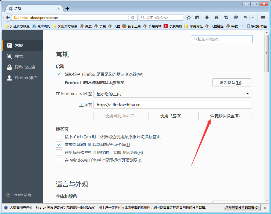Expand the bookmarks overflow chevron

coord(243,26)
